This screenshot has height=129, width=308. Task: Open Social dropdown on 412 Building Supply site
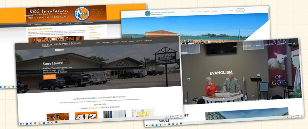click(124, 41)
